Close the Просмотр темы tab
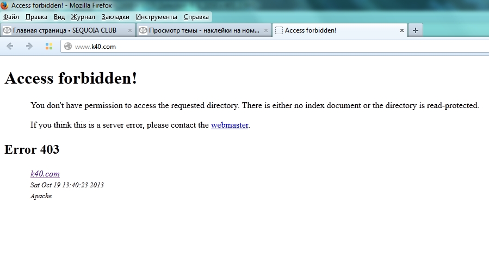 click(x=265, y=30)
